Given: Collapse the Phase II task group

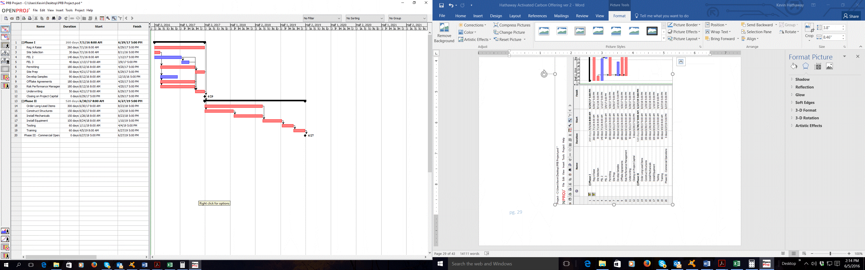Looking at the screenshot, I should click(x=23, y=101).
